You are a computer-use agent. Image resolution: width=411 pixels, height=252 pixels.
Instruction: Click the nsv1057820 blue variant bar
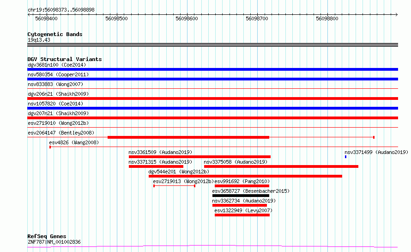[x=212, y=108]
